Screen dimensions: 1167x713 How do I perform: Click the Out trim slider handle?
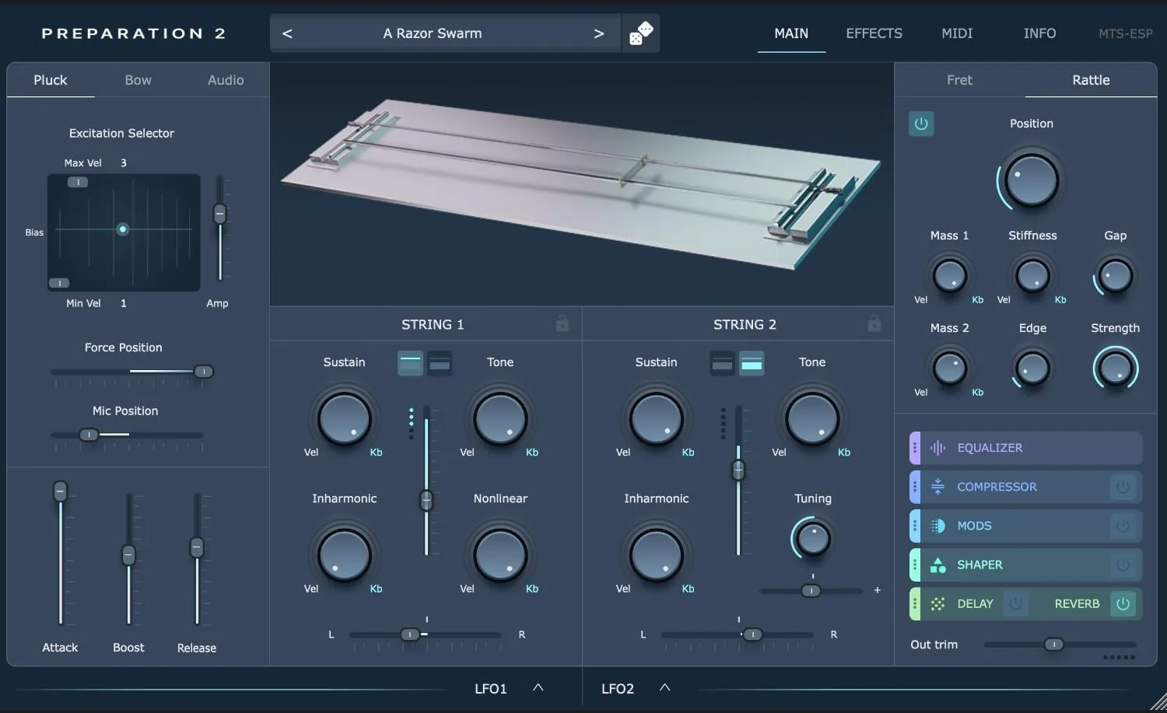pos(1053,645)
